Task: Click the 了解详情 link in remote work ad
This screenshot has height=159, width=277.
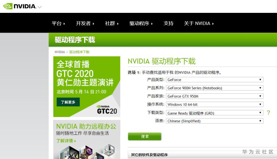Action: pos(66,141)
